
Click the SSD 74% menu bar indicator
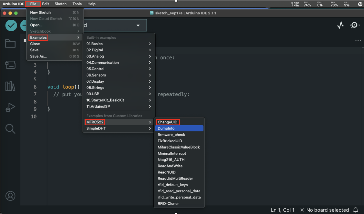point(307,4)
